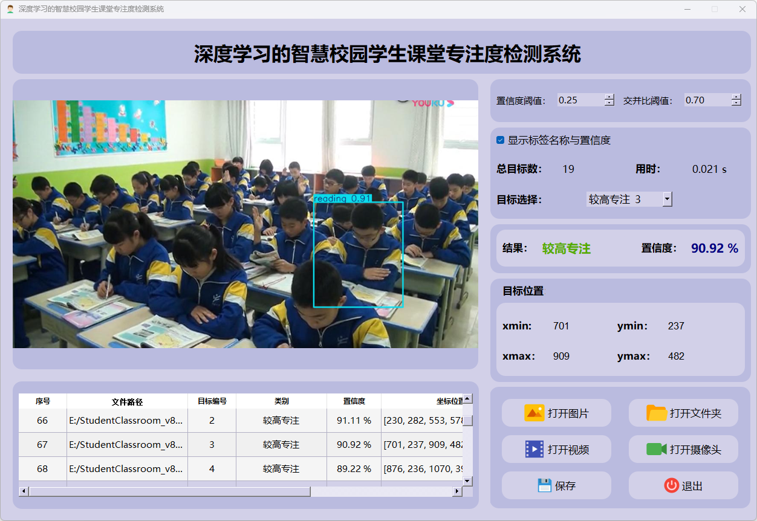Open the target selection dropdown
Screen dimensions: 757x521
click(667, 199)
